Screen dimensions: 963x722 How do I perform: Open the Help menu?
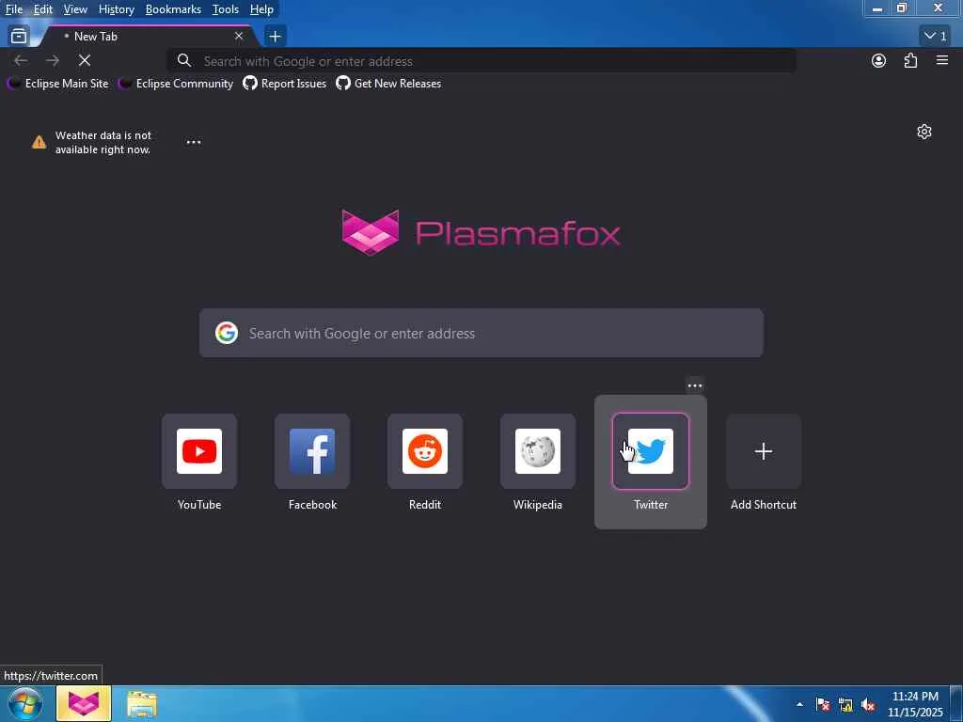pyautogui.click(x=261, y=9)
